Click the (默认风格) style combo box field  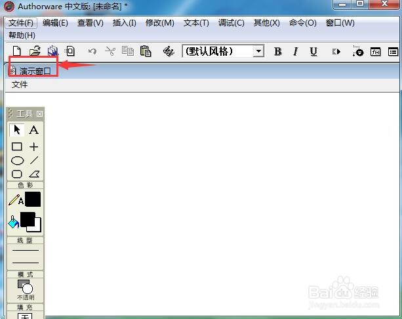coord(223,51)
